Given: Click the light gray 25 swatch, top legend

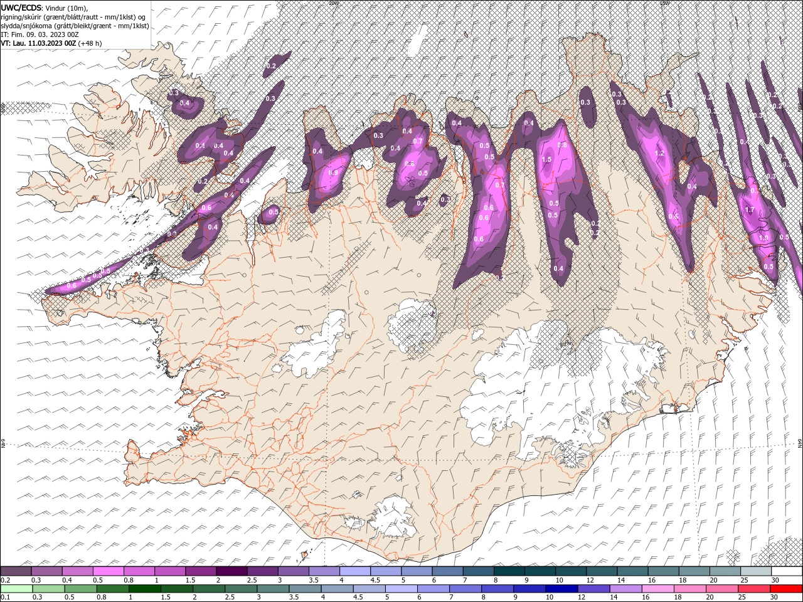Looking at the screenshot, I should click(x=756, y=571).
